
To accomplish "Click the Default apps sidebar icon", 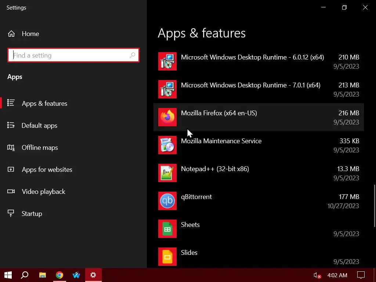I will 11,125.
